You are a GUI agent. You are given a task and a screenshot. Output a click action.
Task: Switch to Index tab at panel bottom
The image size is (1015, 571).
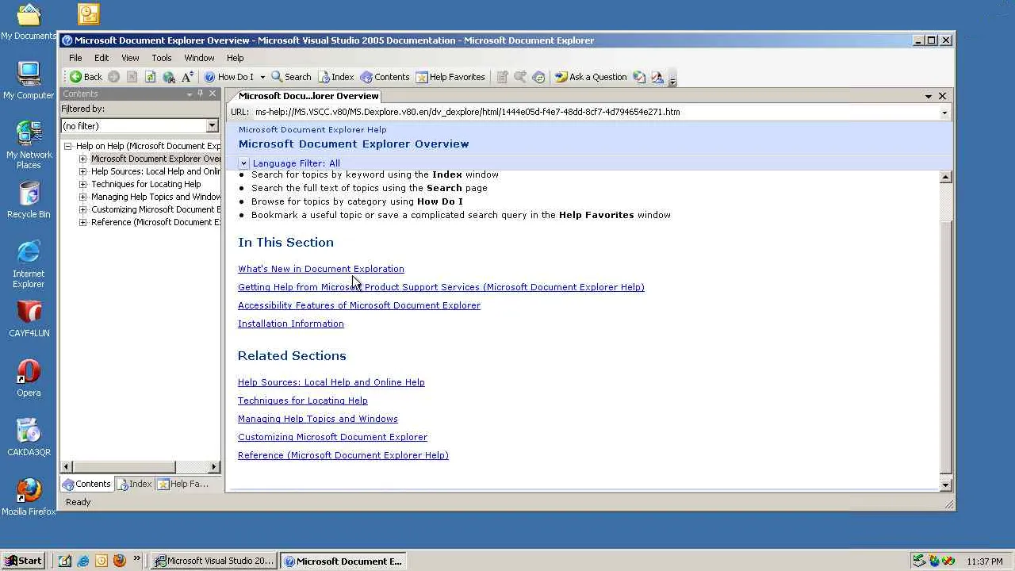134,484
